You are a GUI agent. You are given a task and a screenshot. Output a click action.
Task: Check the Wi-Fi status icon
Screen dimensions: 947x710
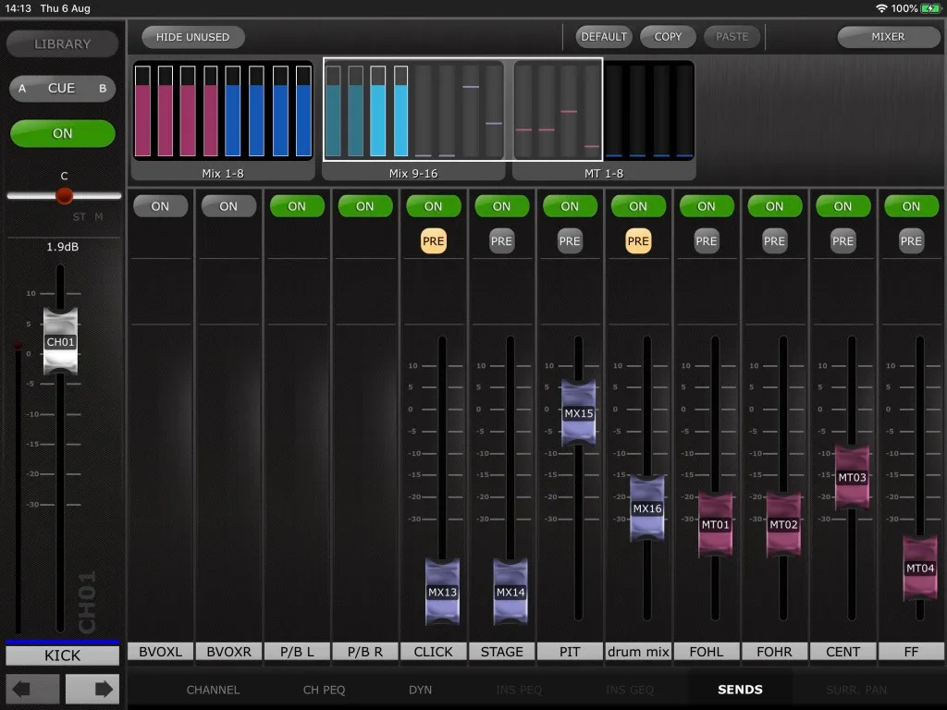click(x=881, y=8)
